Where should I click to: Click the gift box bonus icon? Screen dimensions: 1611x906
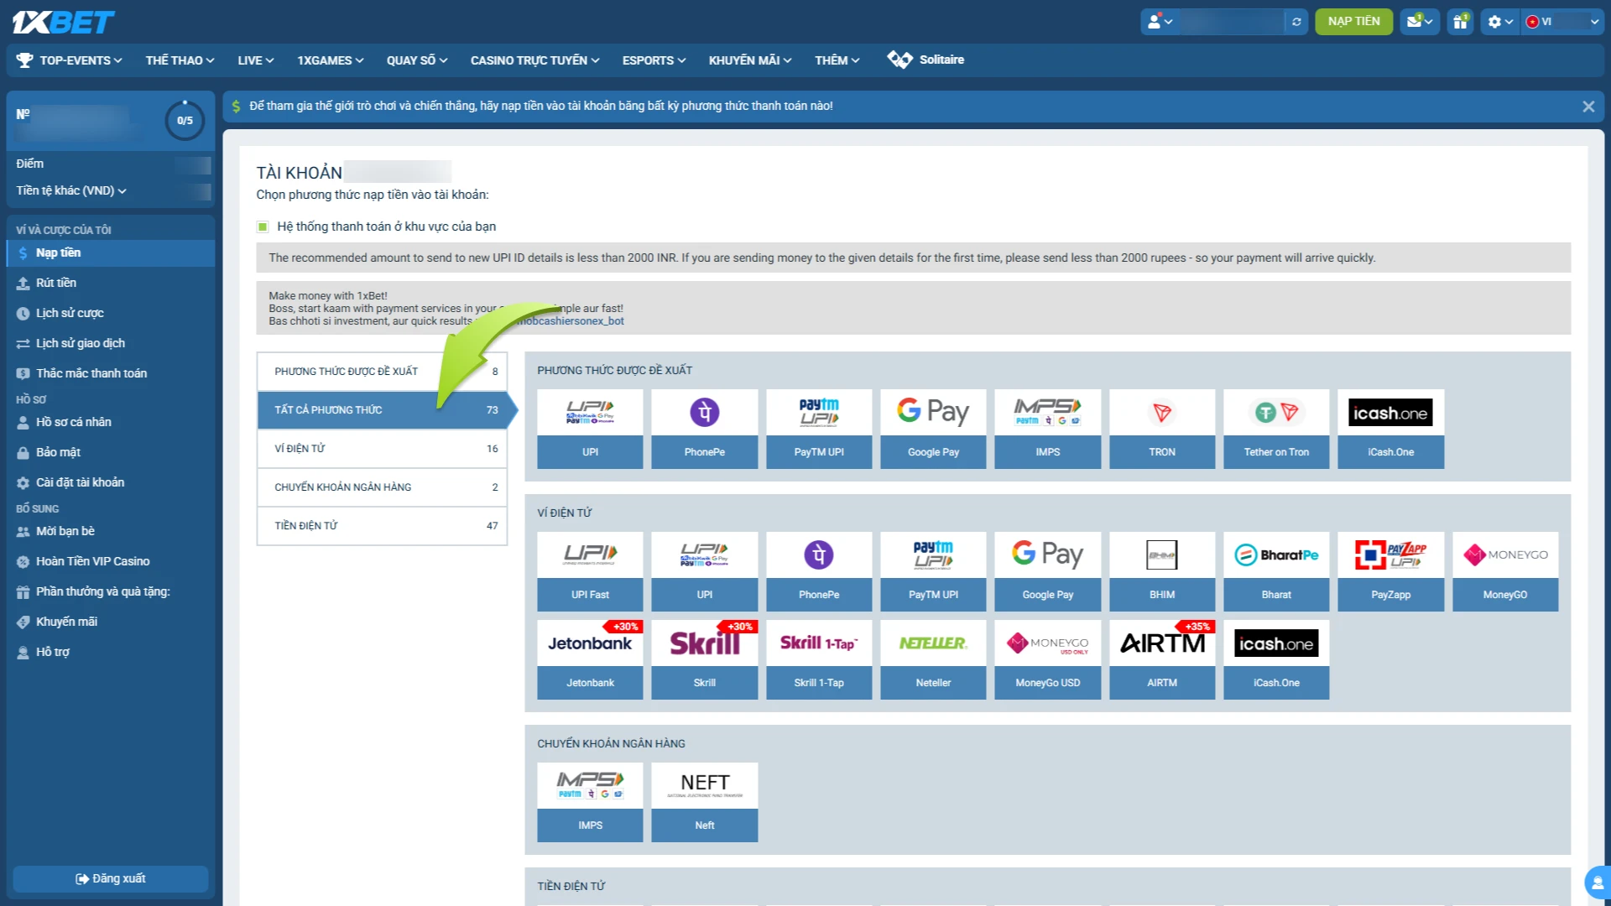click(x=1461, y=22)
